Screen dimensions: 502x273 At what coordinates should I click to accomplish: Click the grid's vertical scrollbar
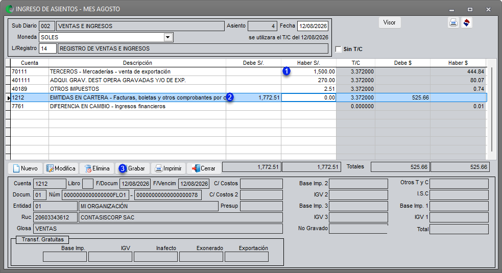[492, 109]
